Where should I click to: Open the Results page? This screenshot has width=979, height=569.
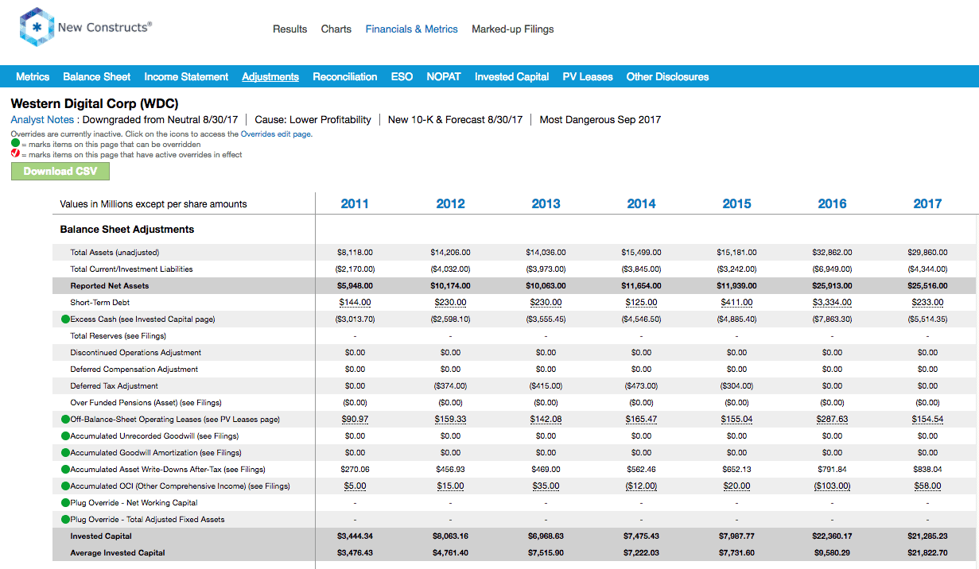click(289, 29)
